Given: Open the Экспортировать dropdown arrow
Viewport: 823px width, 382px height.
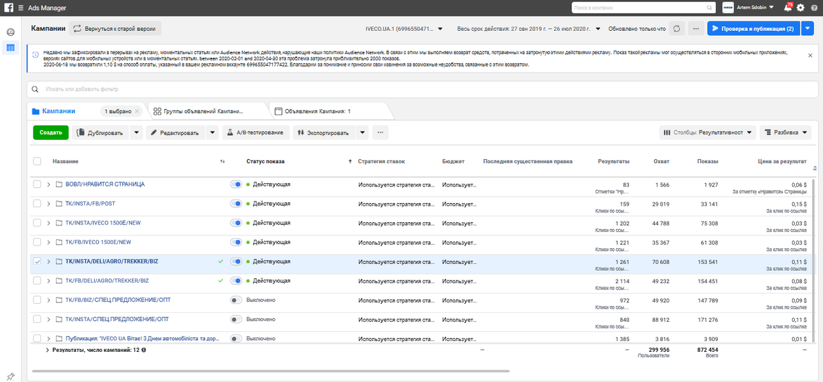Looking at the screenshot, I should click(x=363, y=132).
